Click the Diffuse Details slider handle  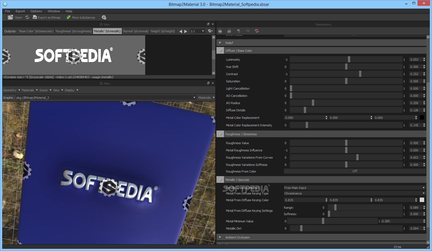pyautogui.click(x=305, y=110)
